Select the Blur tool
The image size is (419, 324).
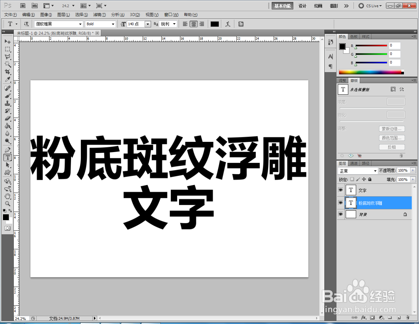coord(8,133)
